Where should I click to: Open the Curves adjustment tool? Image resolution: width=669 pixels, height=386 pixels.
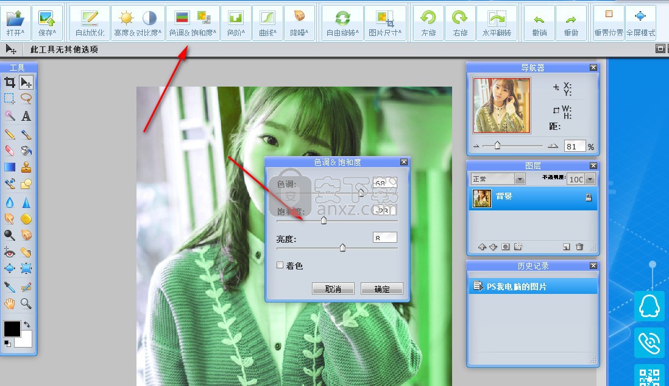267,23
